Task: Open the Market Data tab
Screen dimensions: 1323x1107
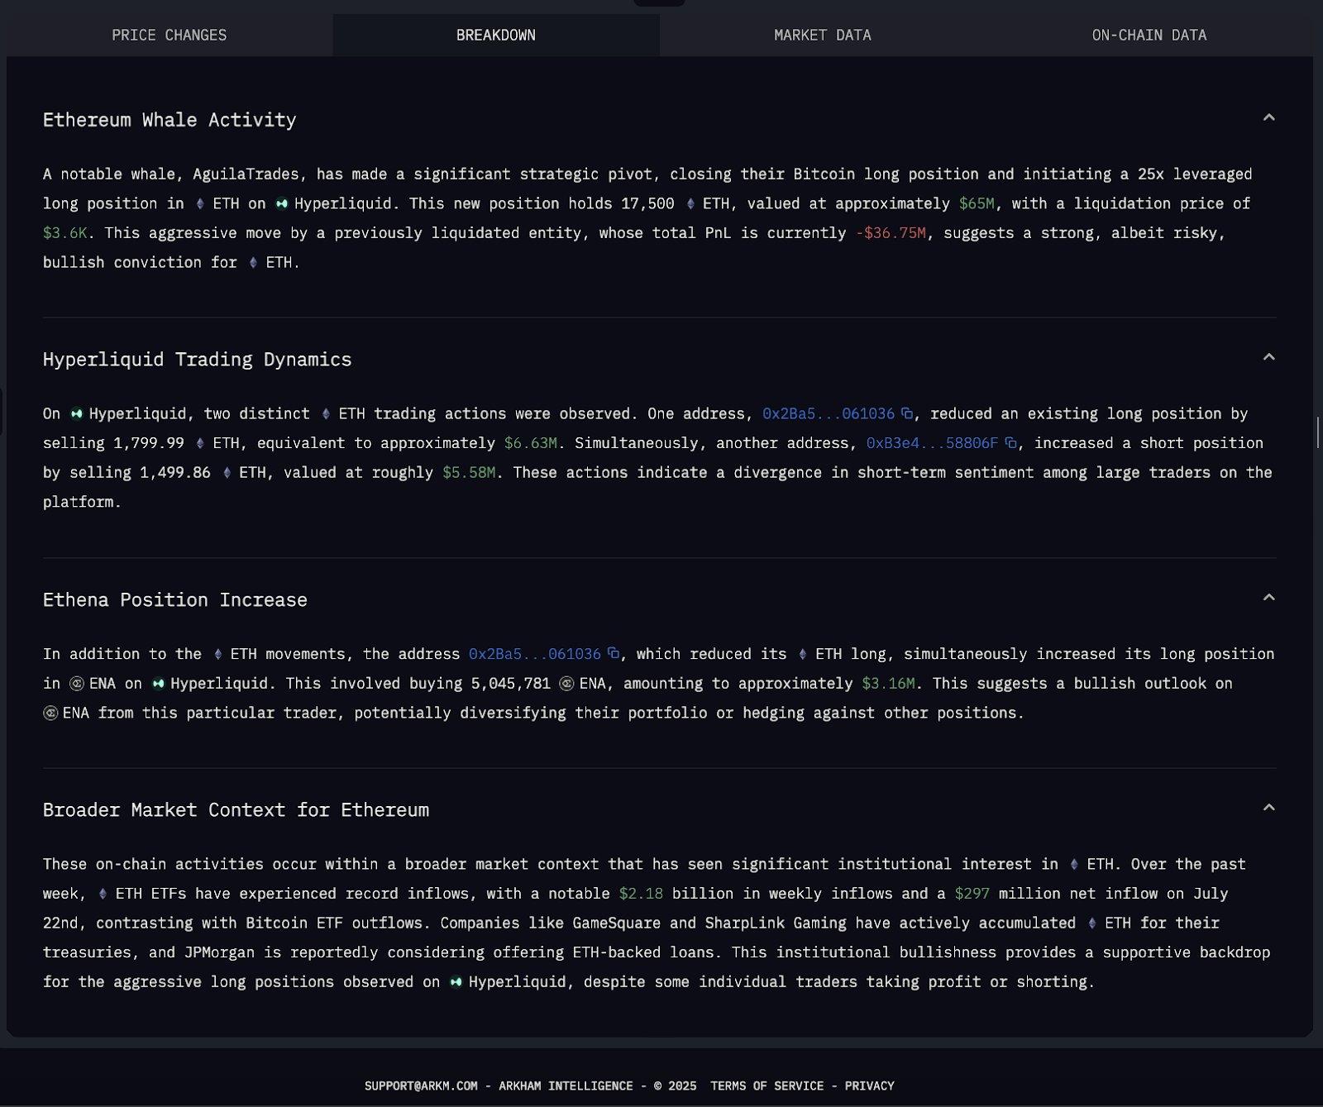Action: (822, 35)
